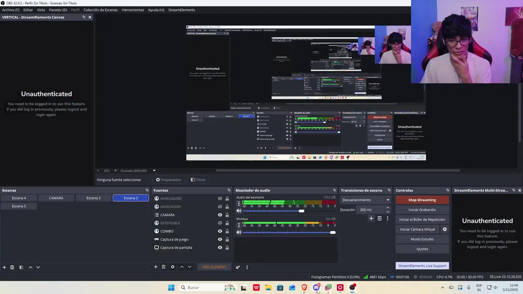The image size is (523, 294).
Task: Open virtual camera settings gear
Action: pos(445,229)
